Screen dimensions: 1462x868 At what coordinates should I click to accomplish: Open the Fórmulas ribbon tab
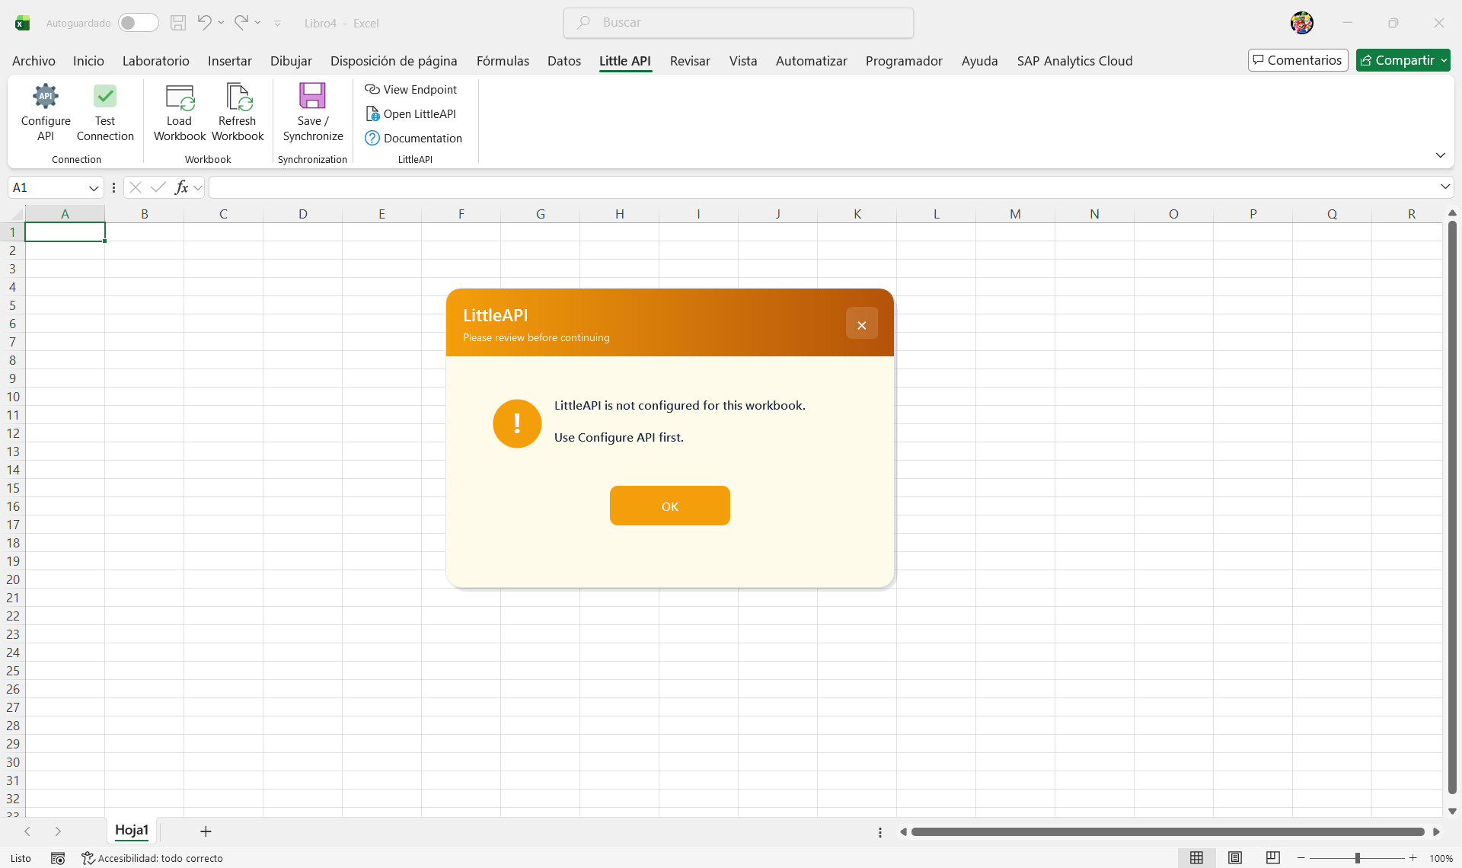[503, 61]
